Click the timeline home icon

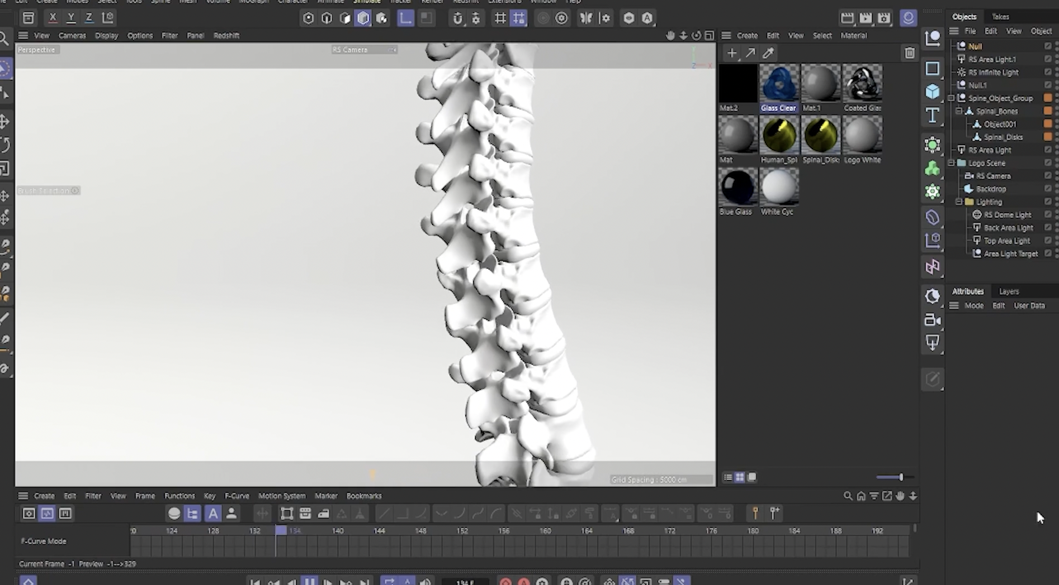[861, 496]
